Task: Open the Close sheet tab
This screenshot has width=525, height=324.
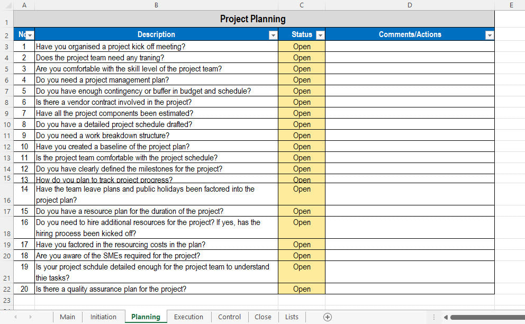Action: [x=263, y=317]
